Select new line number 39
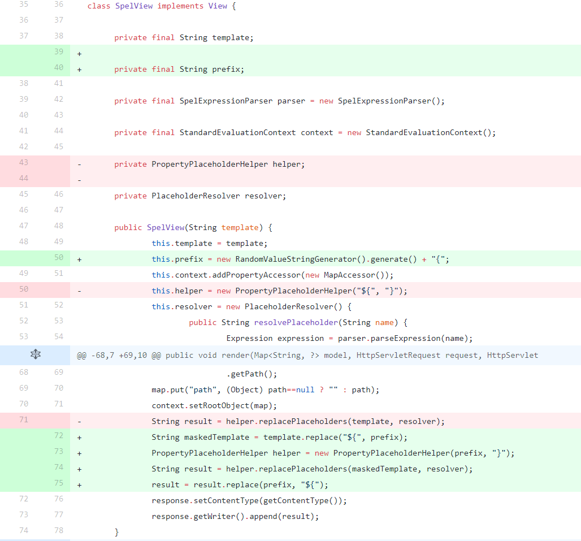581x541 pixels. 59,51
